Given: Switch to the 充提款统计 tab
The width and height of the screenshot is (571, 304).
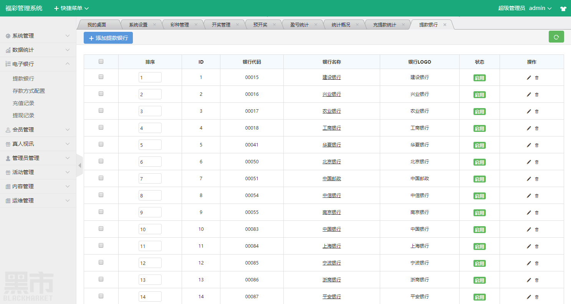Looking at the screenshot, I should click(x=385, y=25).
